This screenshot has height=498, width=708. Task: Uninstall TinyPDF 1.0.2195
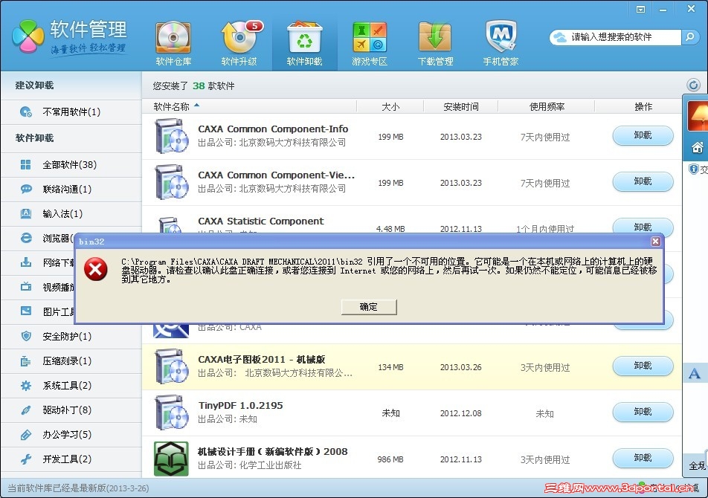643,412
